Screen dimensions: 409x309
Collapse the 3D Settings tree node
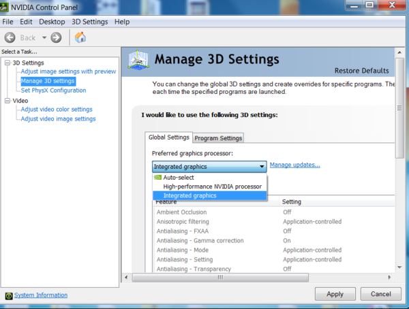click(x=7, y=63)
